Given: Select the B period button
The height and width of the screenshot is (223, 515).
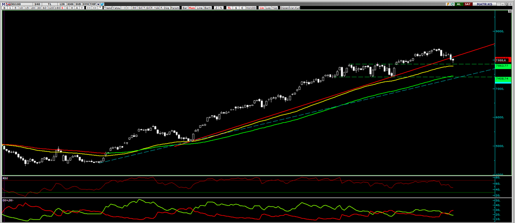Looking at the screenshot, I should coord(4,8).
